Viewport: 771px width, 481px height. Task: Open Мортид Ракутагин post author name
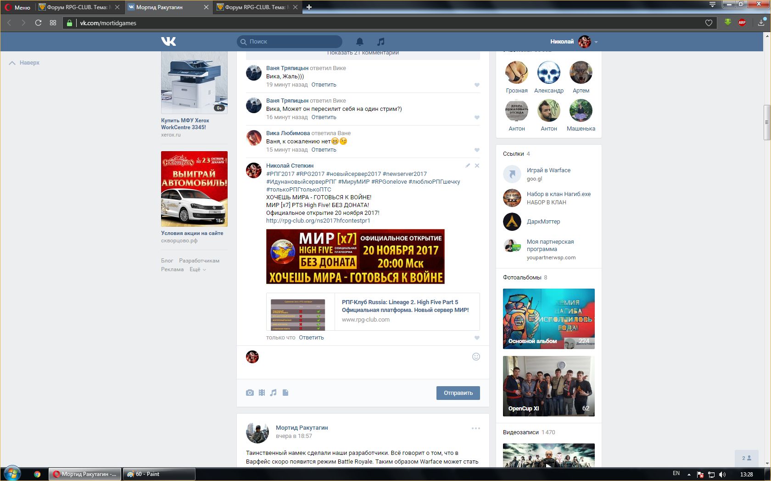pyautogui.click(x=302, y=428)
